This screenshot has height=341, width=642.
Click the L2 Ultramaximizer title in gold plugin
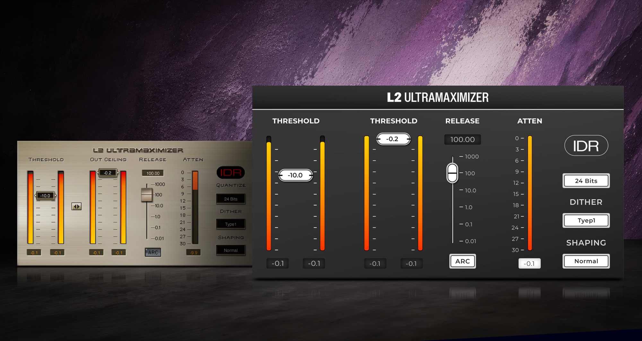tap(138, 150)
